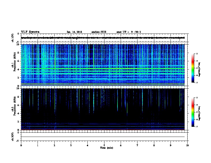211x163 pixels.
Task: Click the "-3" value on ch.1 color bar
Action: pos(196,54)
